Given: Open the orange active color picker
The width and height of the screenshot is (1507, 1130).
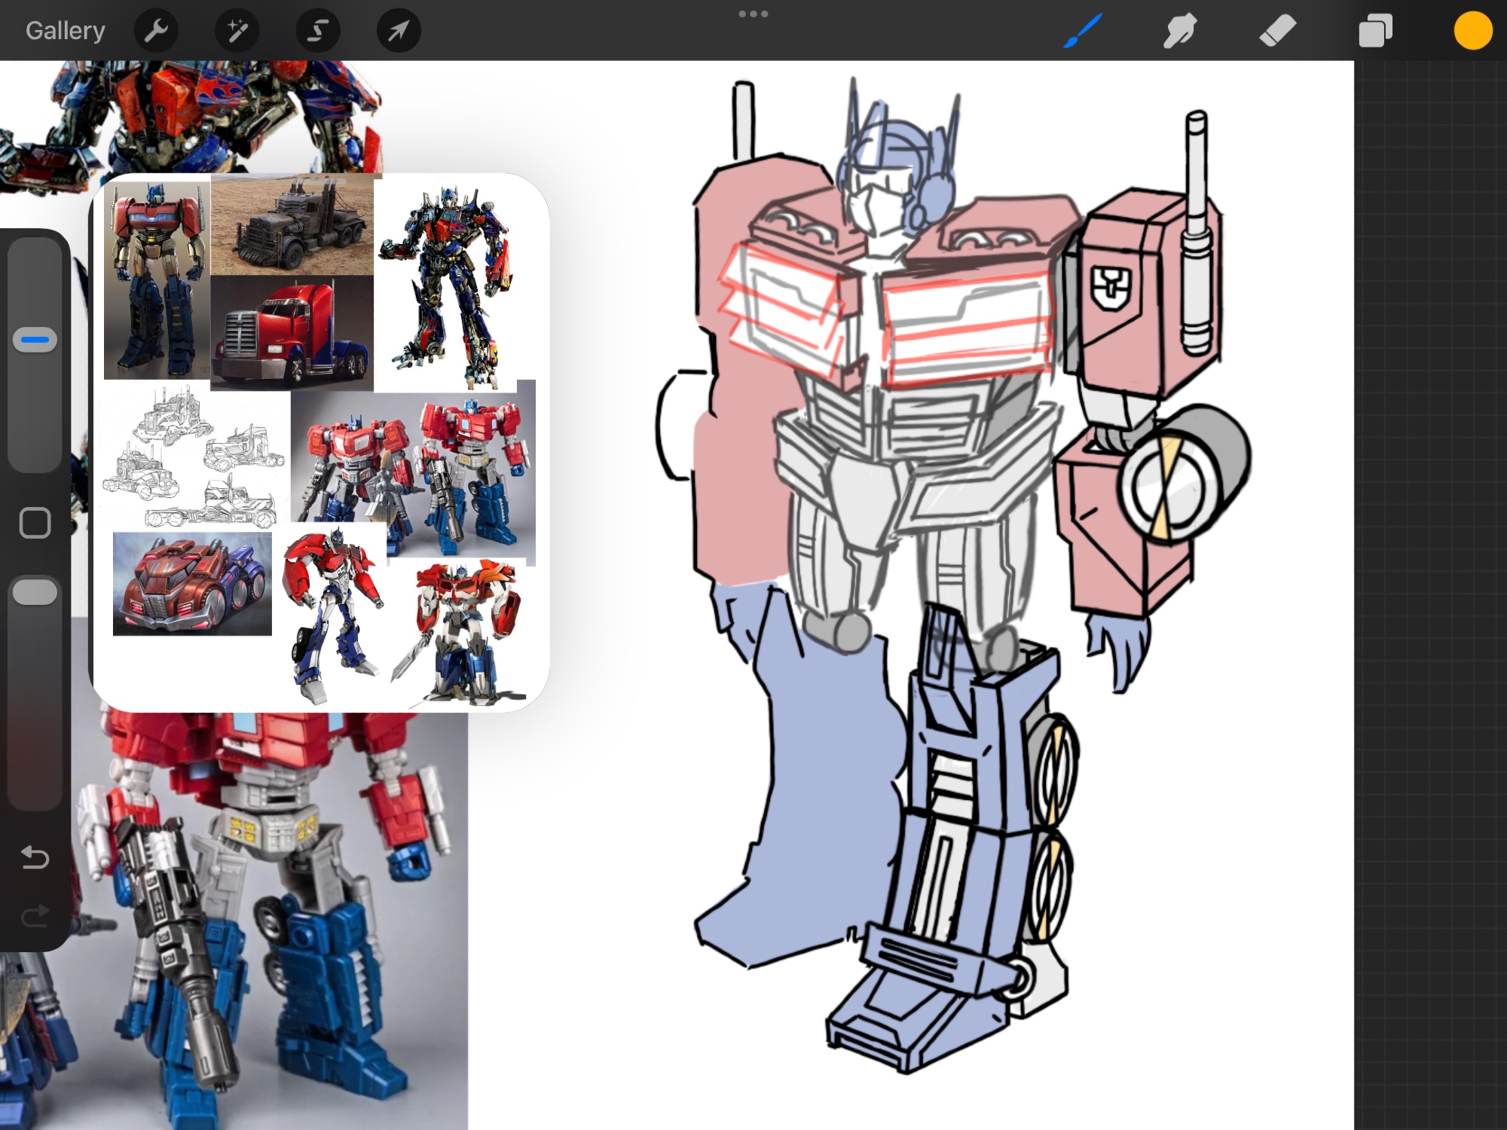Looking at the screenshot, I should 1472,31.
